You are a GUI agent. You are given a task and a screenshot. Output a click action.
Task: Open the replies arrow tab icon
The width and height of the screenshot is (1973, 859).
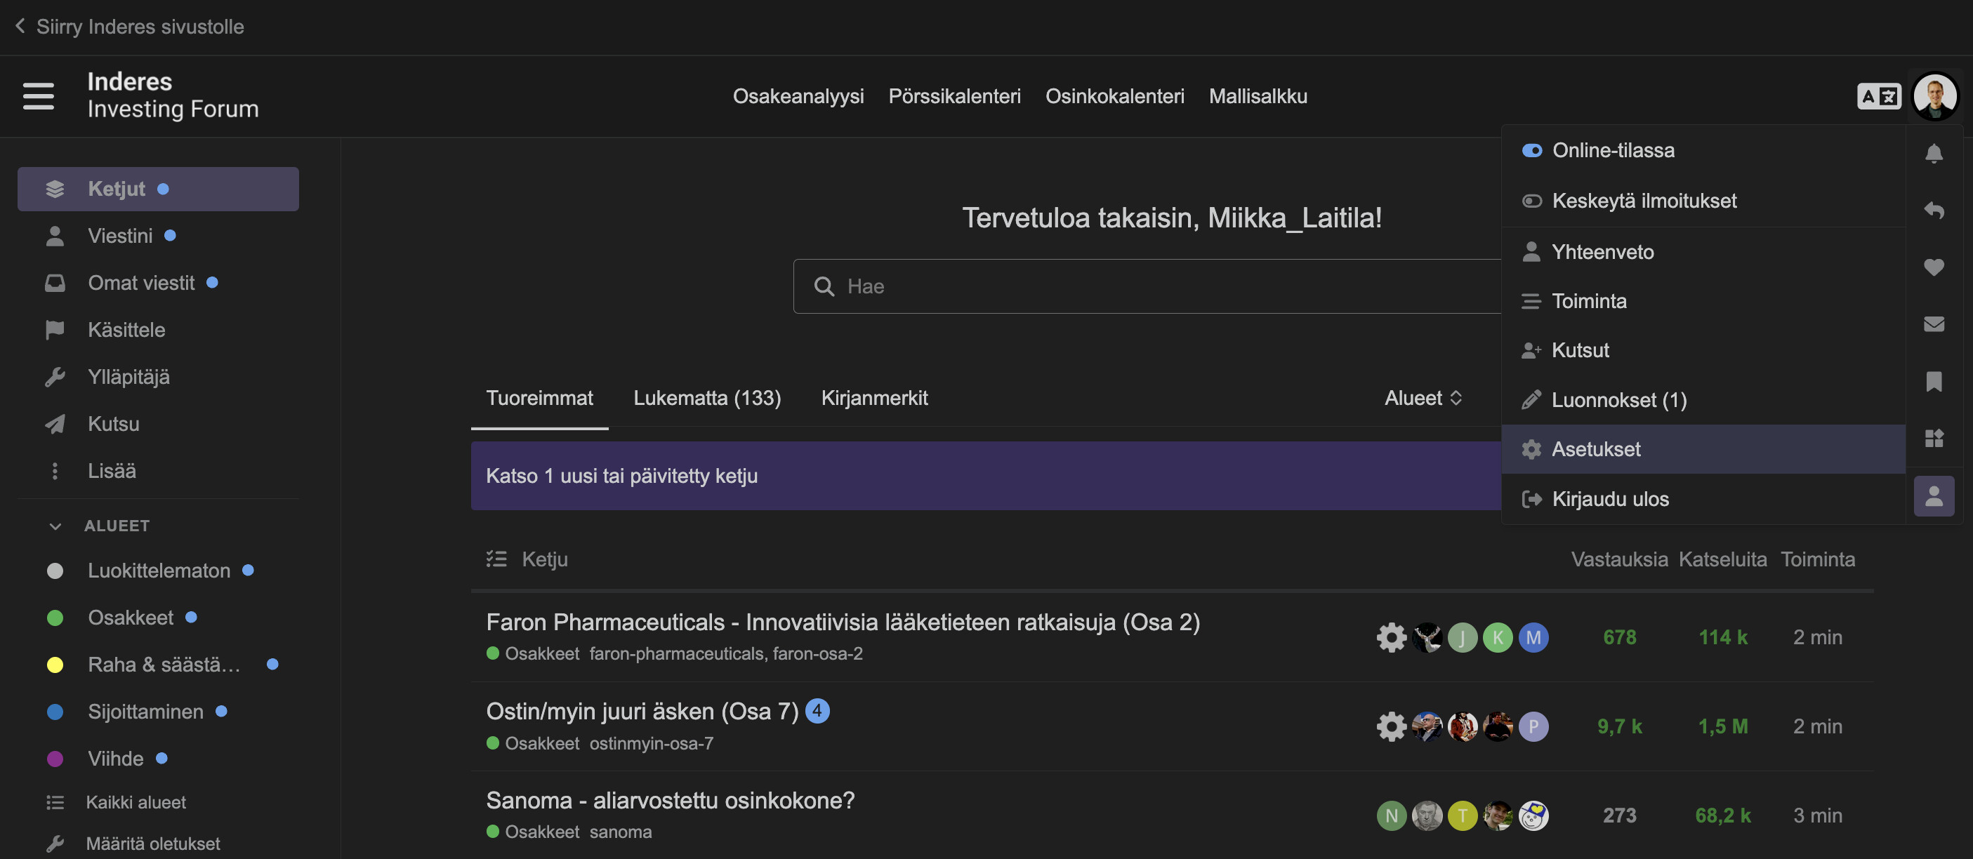click(x=1933, y=210)
